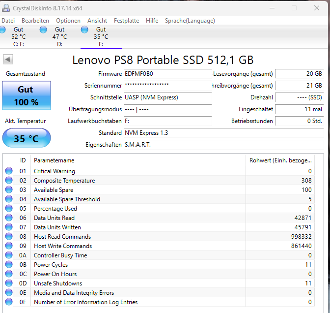330x313 pixels.
Task: Click the status orb for Unsafe Shutdowns
Action: (x=9, y=283)
